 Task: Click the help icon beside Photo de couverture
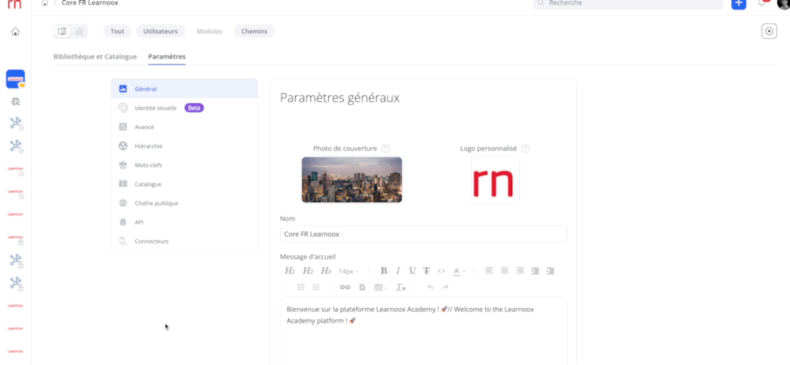pos(386,148)
